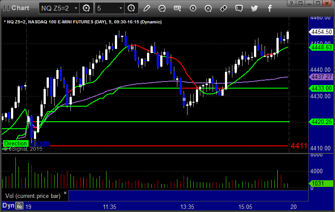Click the link arrows icon
335x212 pixels.
click(224, 8)
